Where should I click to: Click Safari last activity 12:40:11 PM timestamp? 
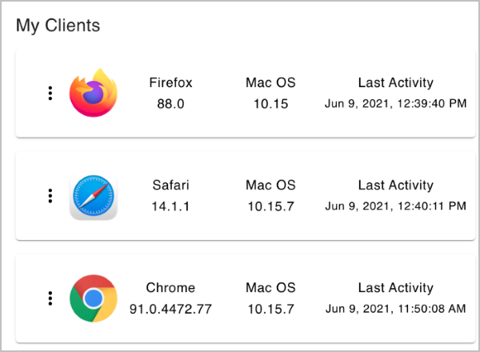(395, 206)
